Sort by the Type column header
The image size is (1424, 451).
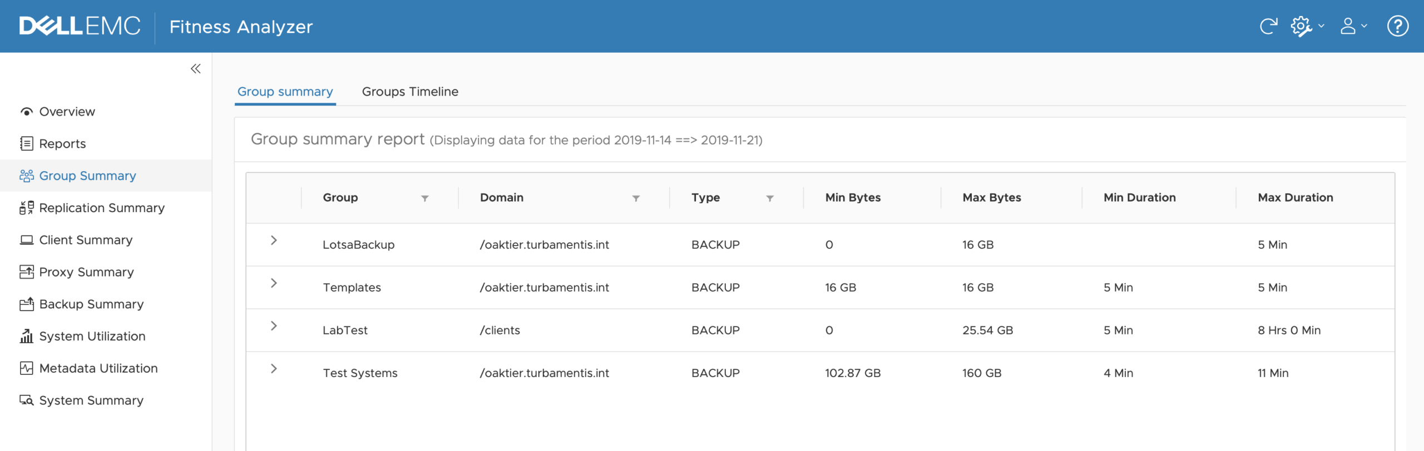[x=705, y=198]
